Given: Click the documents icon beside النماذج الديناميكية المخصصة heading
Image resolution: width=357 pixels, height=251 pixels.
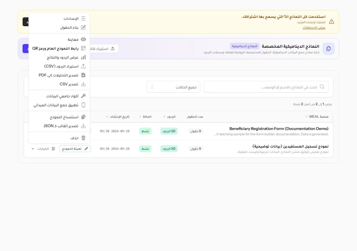Looking at the screenshot, I should pos(329,49).
